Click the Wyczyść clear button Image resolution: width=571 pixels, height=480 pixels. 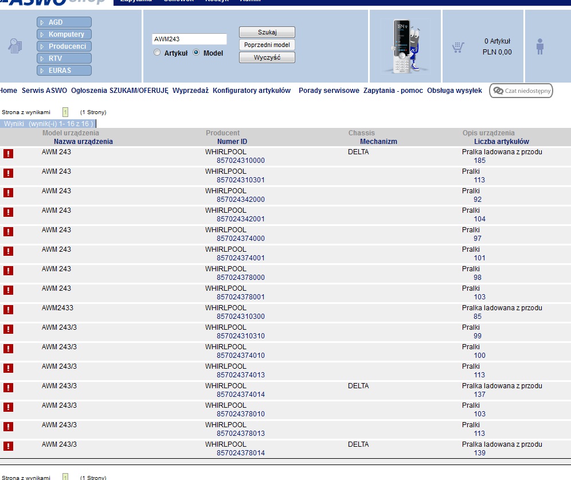click(267, 57)
